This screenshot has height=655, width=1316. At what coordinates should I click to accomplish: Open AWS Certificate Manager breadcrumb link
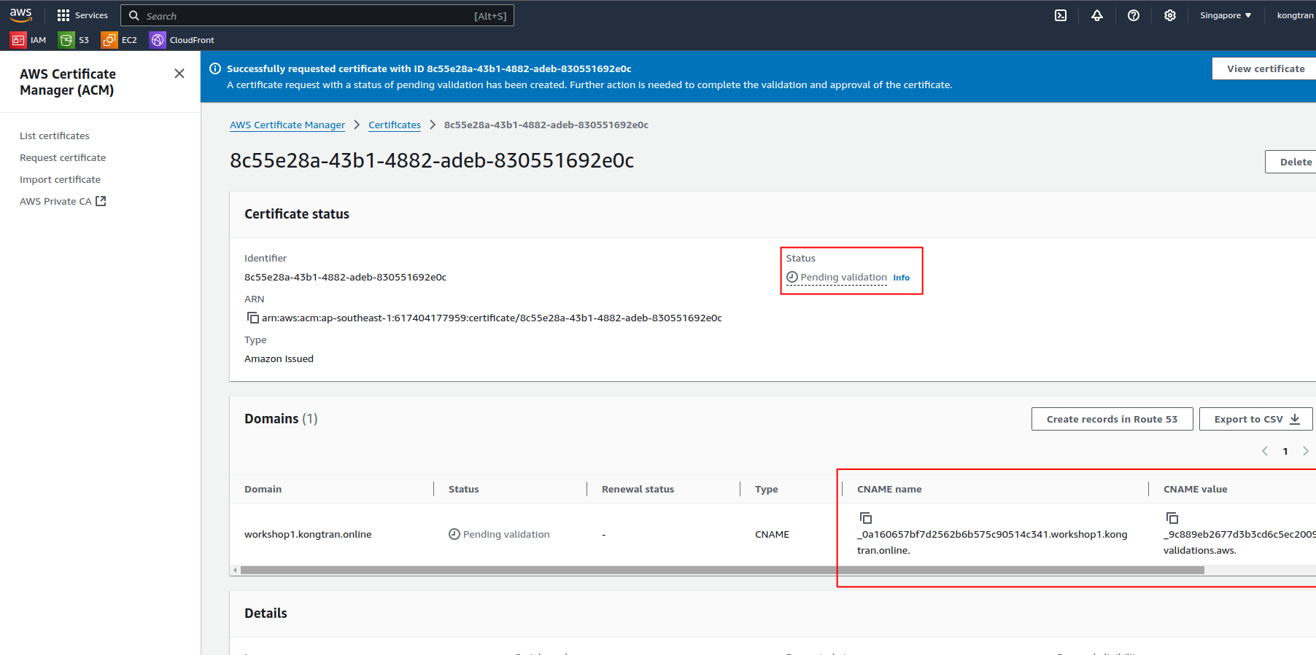tap(287, 125)
